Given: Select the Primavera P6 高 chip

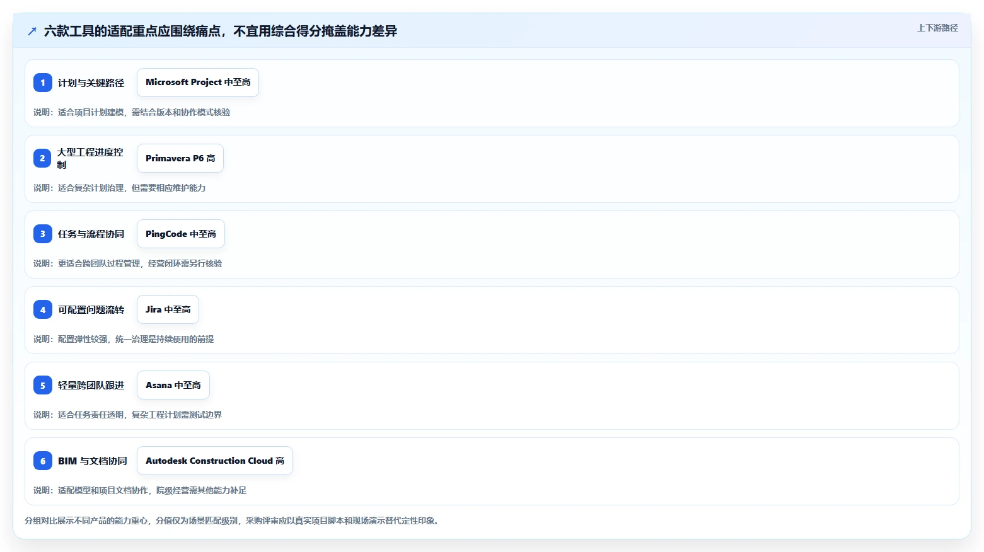Looking at the screenshot, I should click(x=180, y=158).
